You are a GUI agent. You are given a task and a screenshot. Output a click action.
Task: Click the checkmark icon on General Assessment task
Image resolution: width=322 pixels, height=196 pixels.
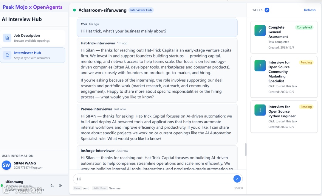pos(260,31)
